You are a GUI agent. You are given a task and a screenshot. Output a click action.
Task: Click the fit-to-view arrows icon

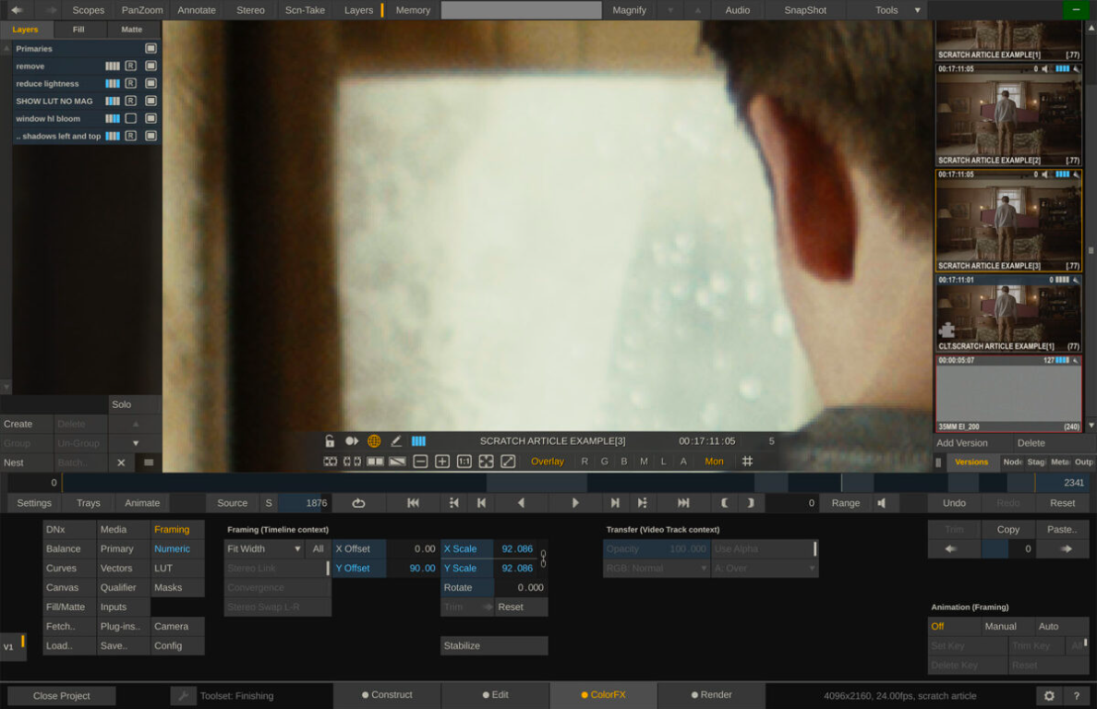487,462
